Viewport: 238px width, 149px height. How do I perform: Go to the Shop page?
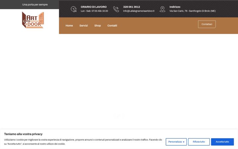[98, 25]
